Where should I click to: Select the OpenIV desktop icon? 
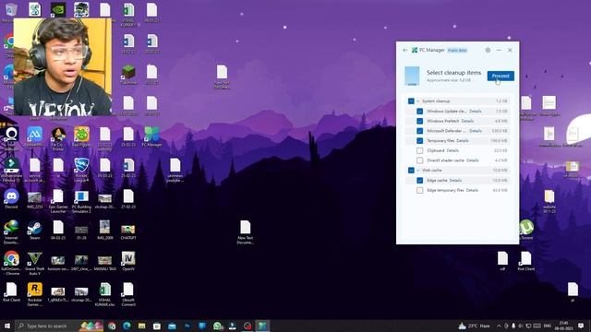click(x=128, y=261)
